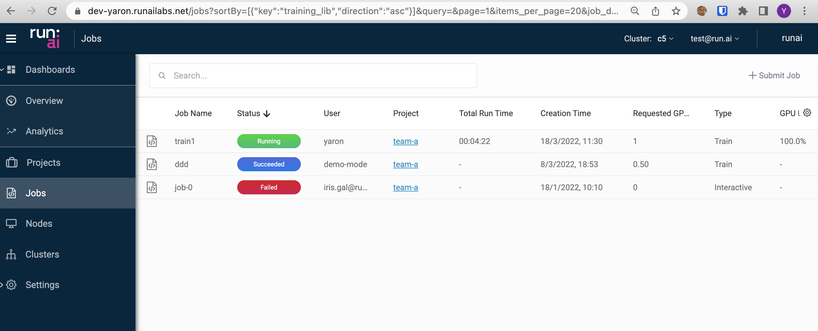Toggle the browser side panel icon
The width and height of the screenshot is (818, 331).
[763, 11]
